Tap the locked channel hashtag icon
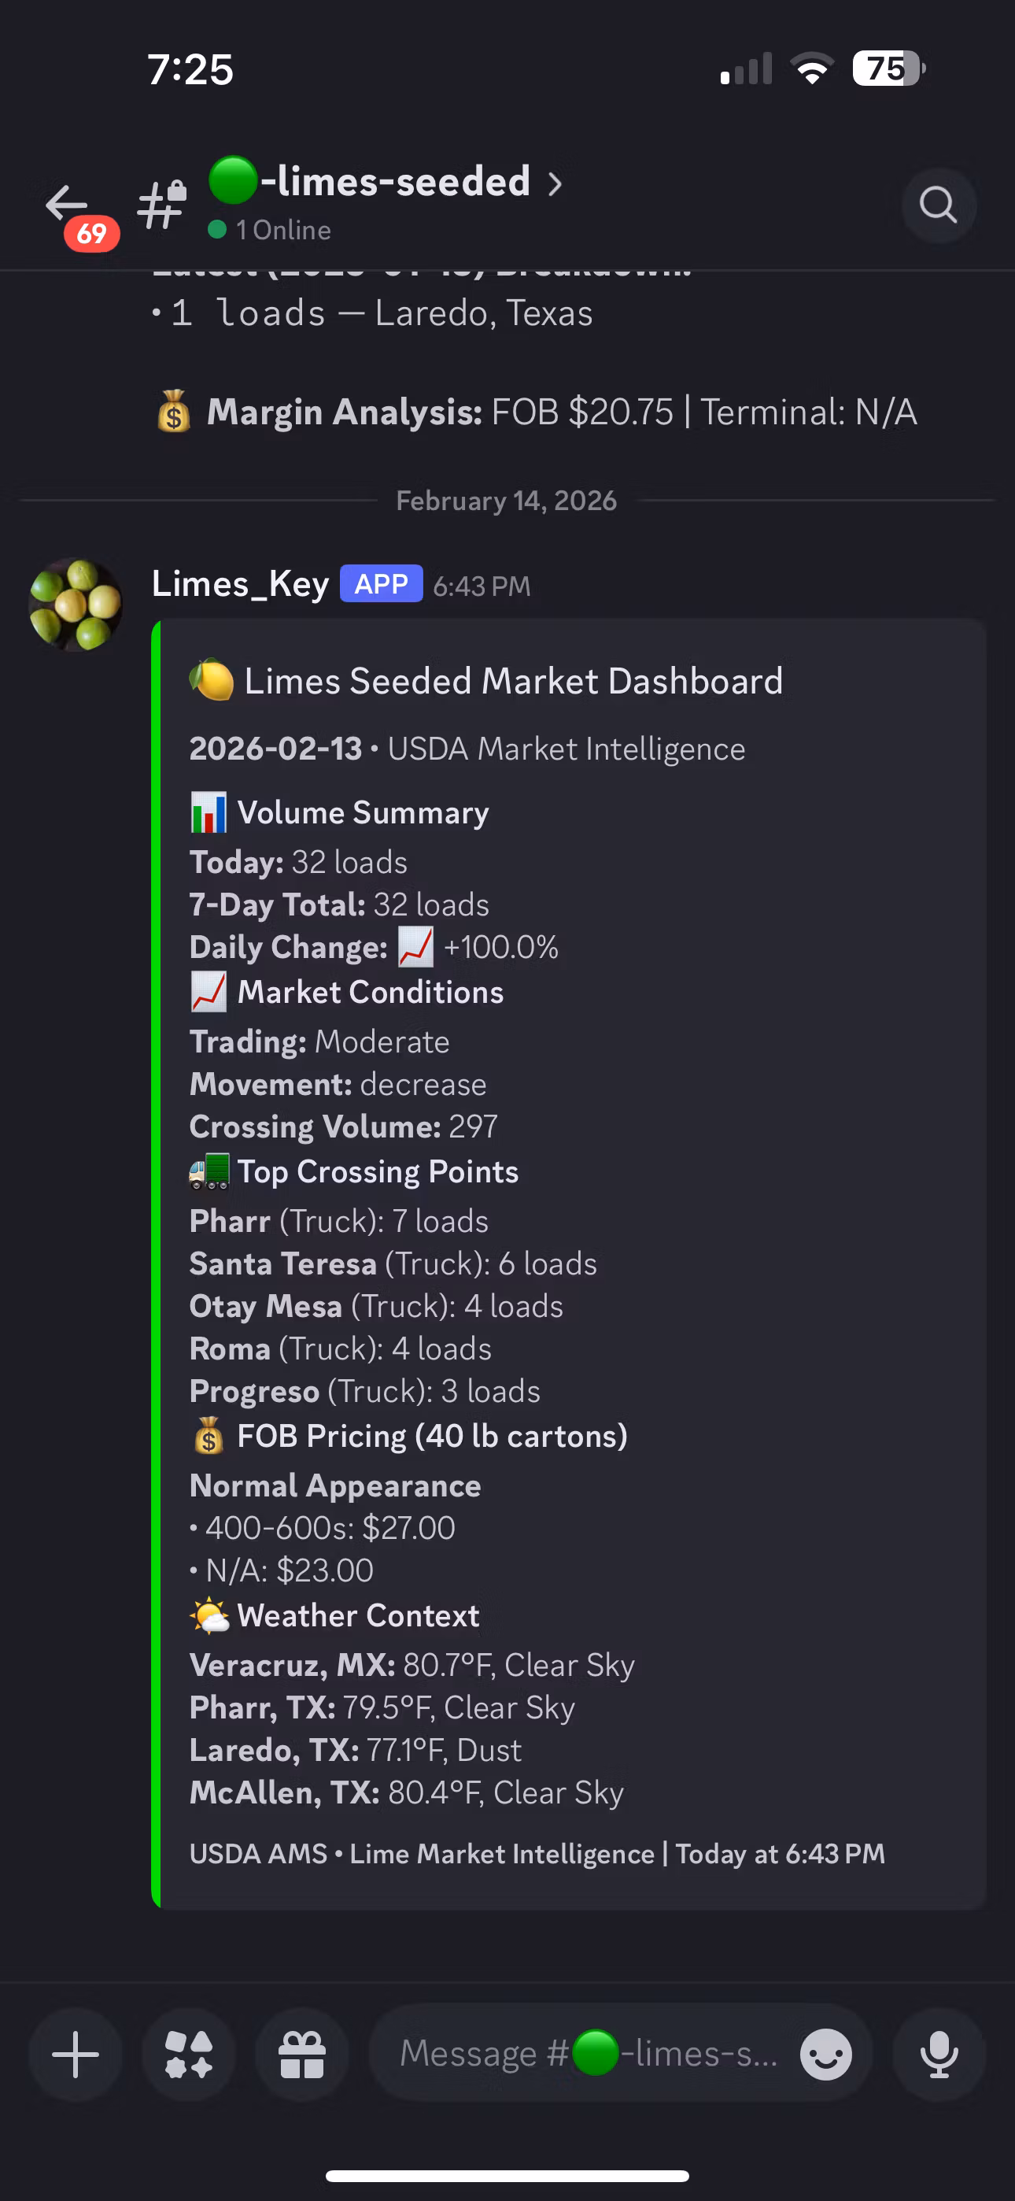Screen dimensions: 1015x2201 [x=162, y=204]
